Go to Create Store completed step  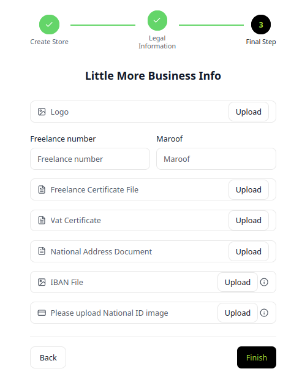pos(49,25)
